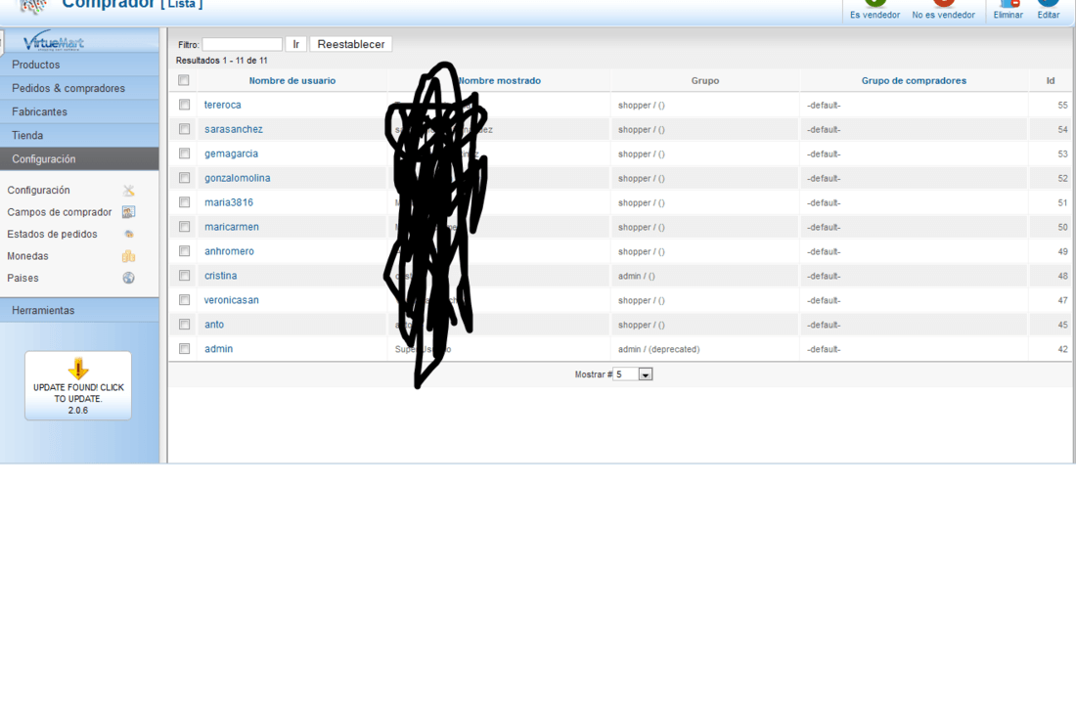The image size is (1076, 703).
Task: Click the Editar toolbar icon
Action: pyautogui.click(x=1048, y=3)
